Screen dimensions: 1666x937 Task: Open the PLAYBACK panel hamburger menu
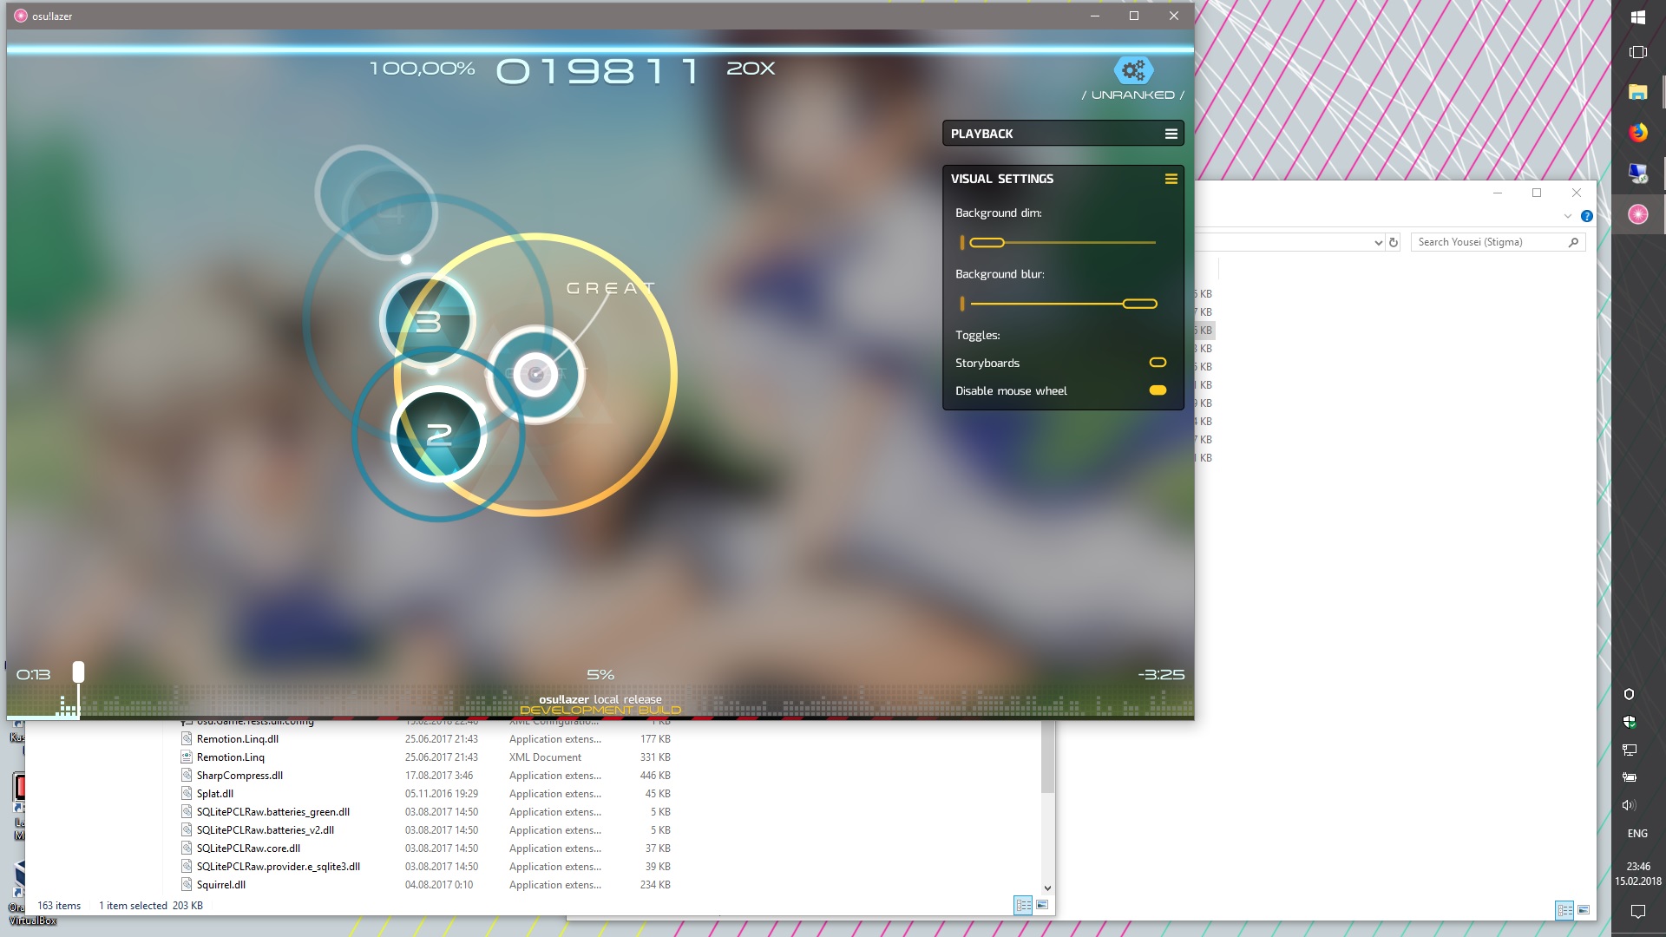pyautogui.click(x=1172, y=134)
